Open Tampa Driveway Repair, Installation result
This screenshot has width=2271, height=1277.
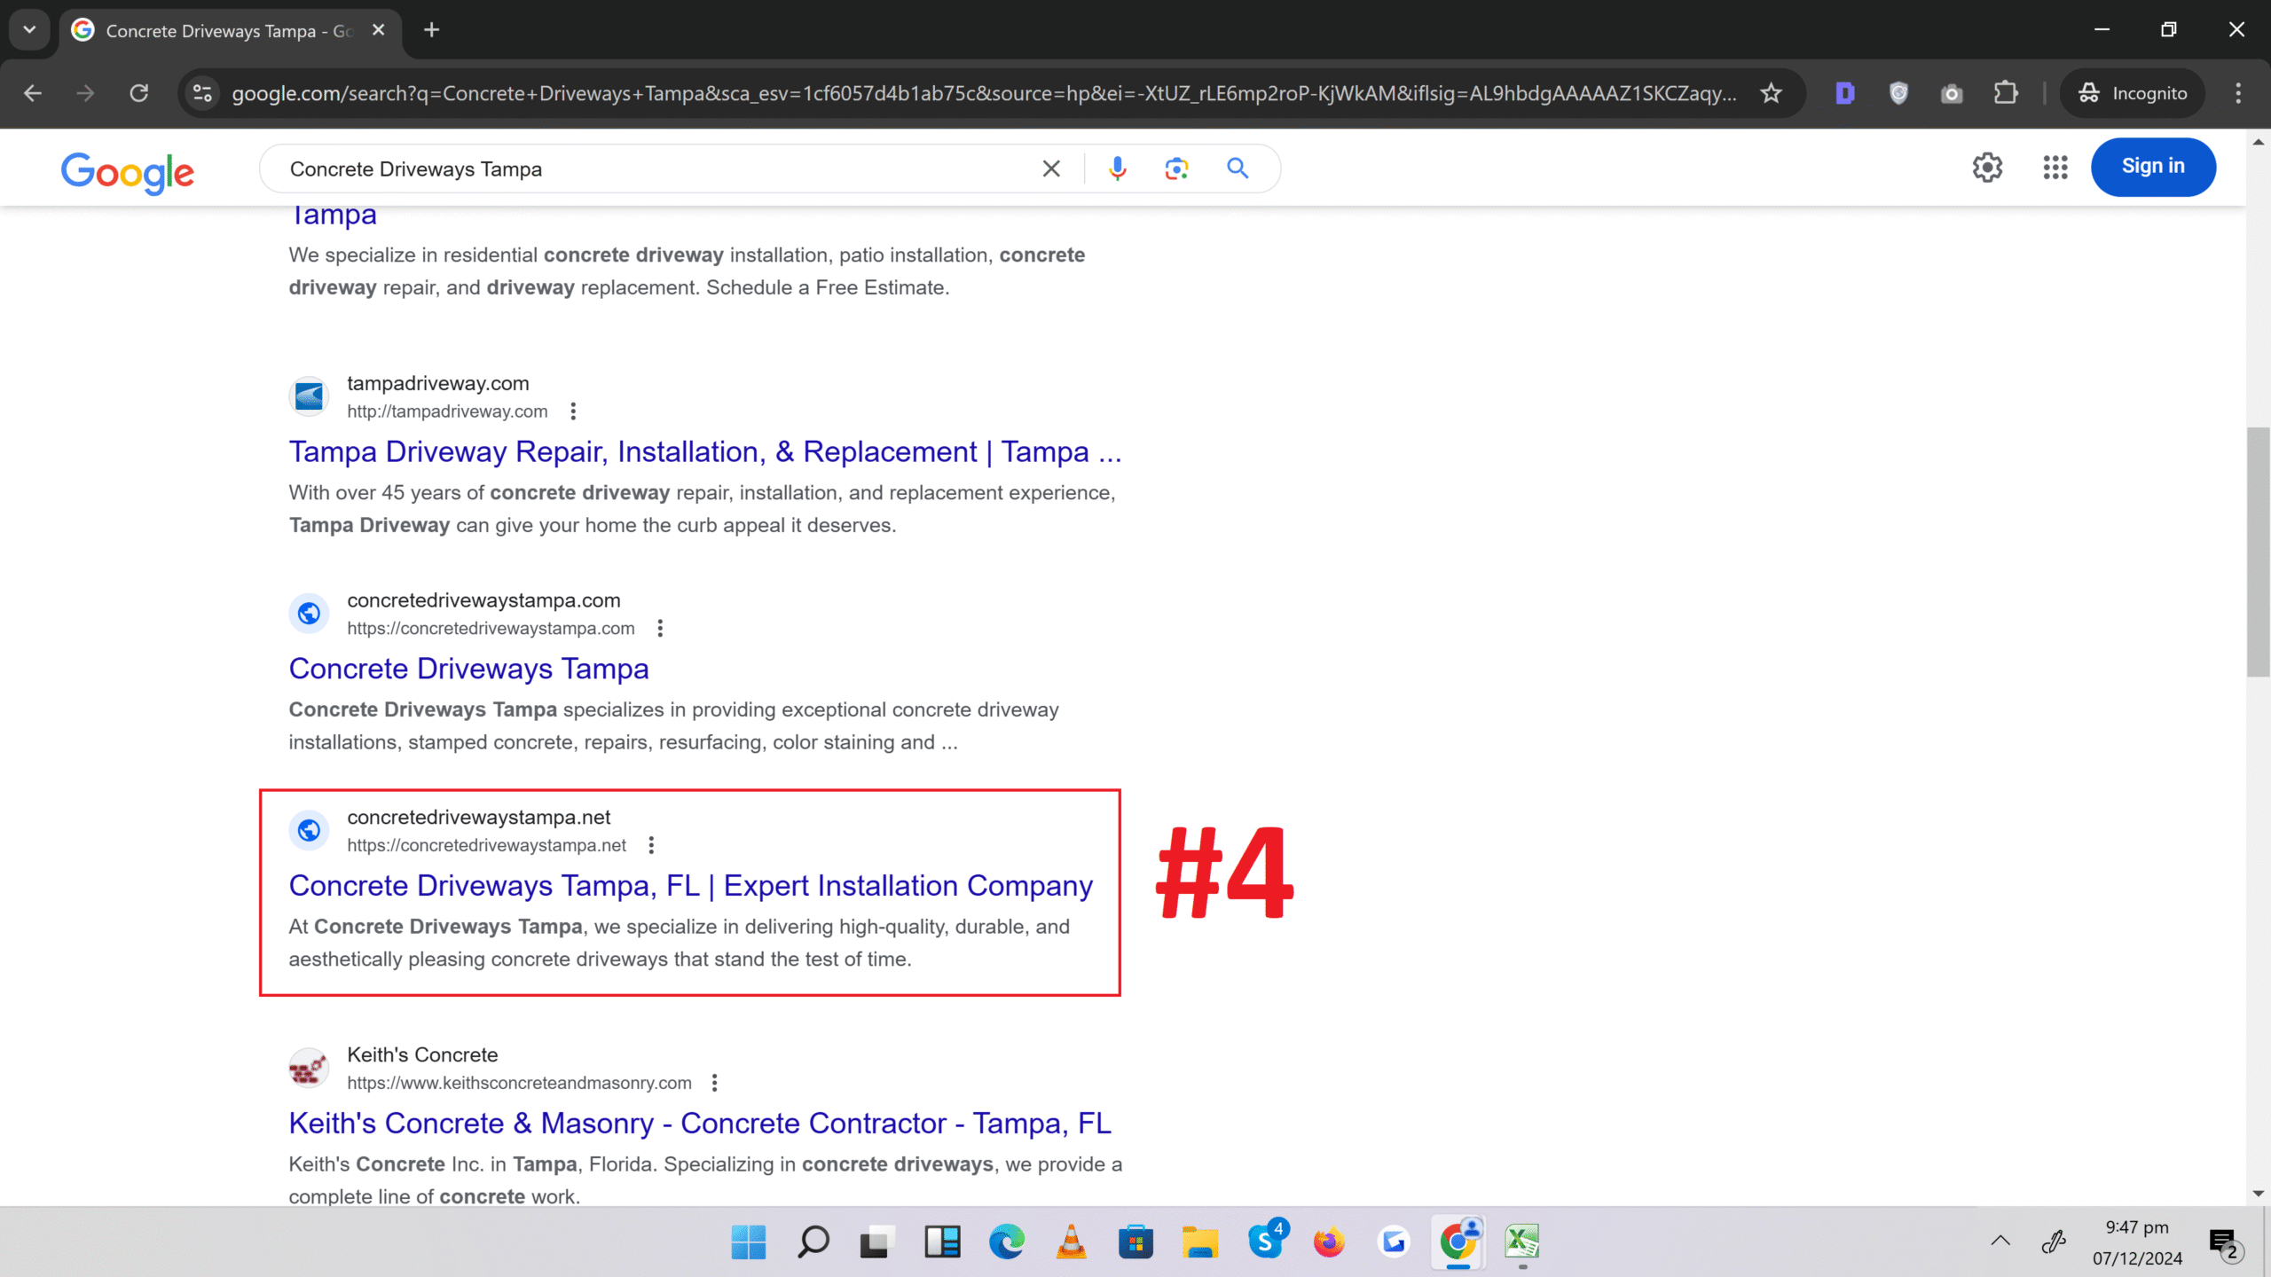coord(705,451)
